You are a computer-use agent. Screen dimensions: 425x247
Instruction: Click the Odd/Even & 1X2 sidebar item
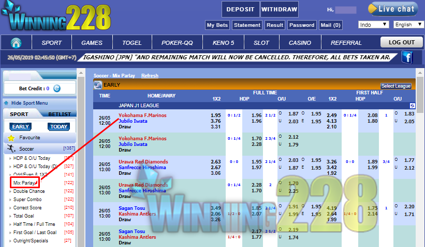30,174
